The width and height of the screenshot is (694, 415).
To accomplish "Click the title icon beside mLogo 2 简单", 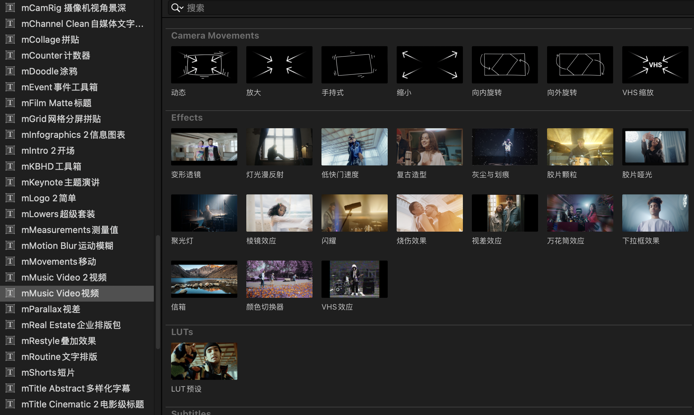I will pyautogui.click(x=10, y=198).
